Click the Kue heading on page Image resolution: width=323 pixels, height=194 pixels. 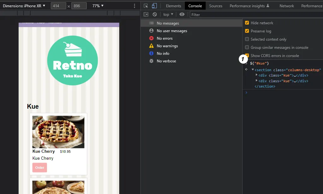[33, 106]
